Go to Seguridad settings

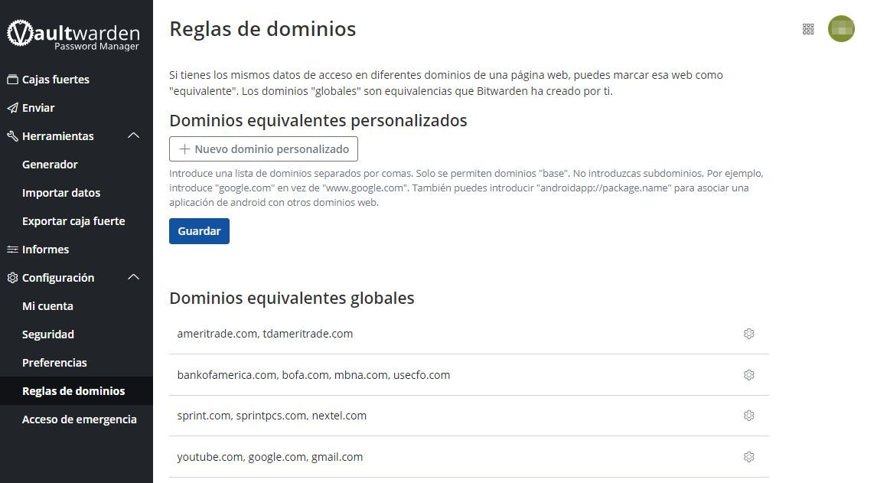[x=48, y=335]
